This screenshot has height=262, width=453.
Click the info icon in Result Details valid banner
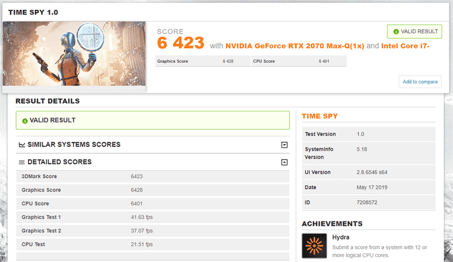[x=25, y=121]
